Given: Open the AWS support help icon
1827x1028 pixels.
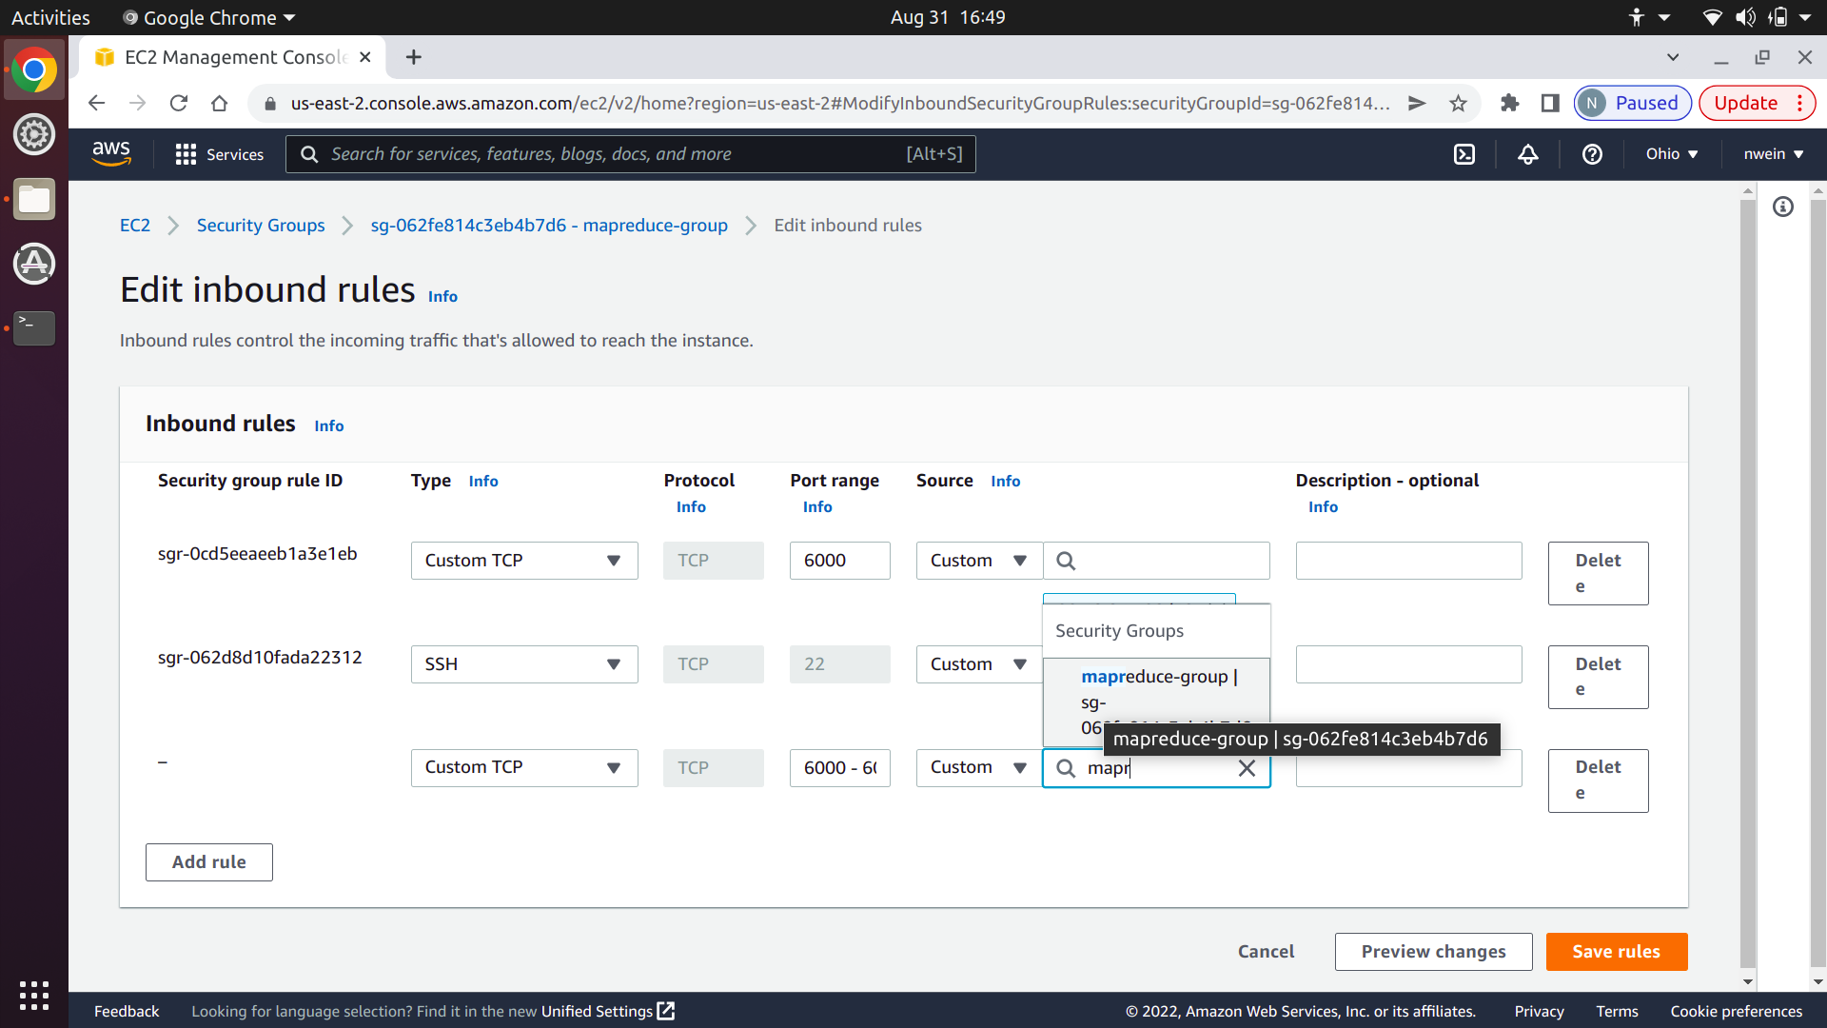Looking at the screenshot, I should tap(1592, 154).
